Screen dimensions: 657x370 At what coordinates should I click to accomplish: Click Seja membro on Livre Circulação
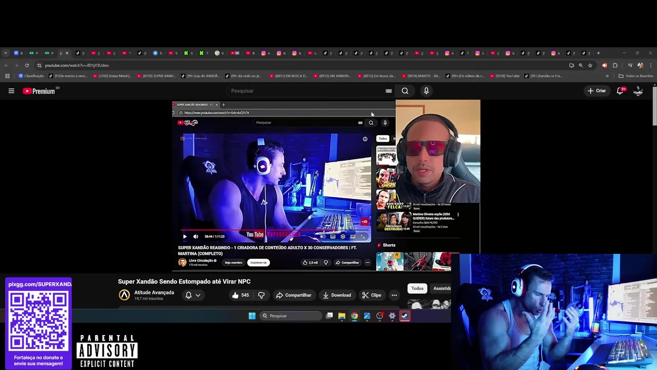pyautogui.click(x=233, y=263)
